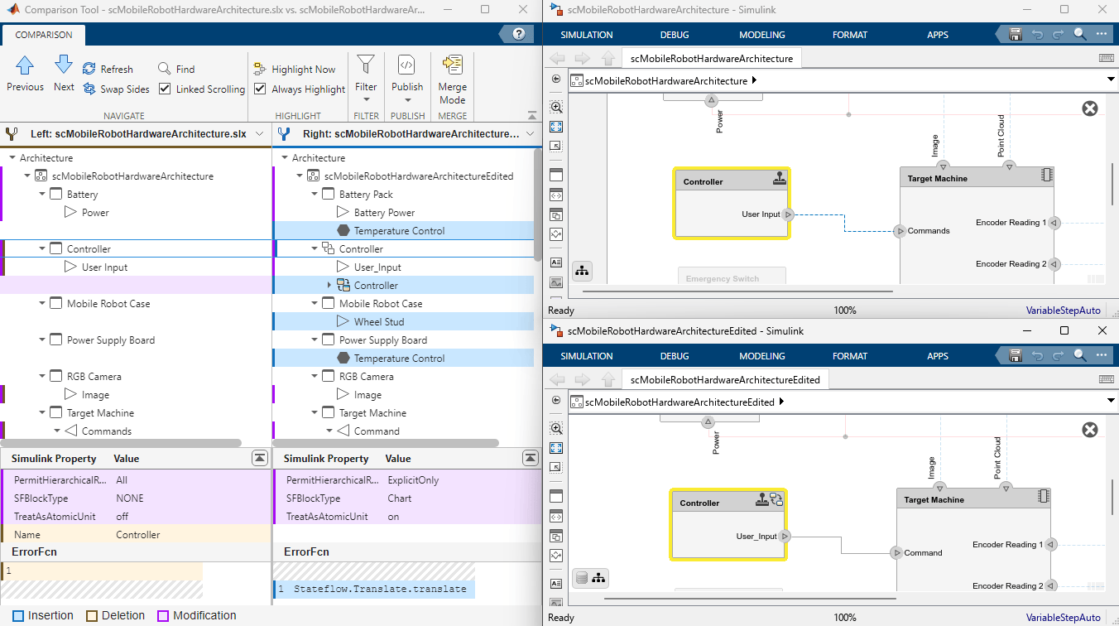Image resolution: width=1119 pixels, height=626 pixels.
Task: Open Find in the comparison tool
Action: [176, 69]
